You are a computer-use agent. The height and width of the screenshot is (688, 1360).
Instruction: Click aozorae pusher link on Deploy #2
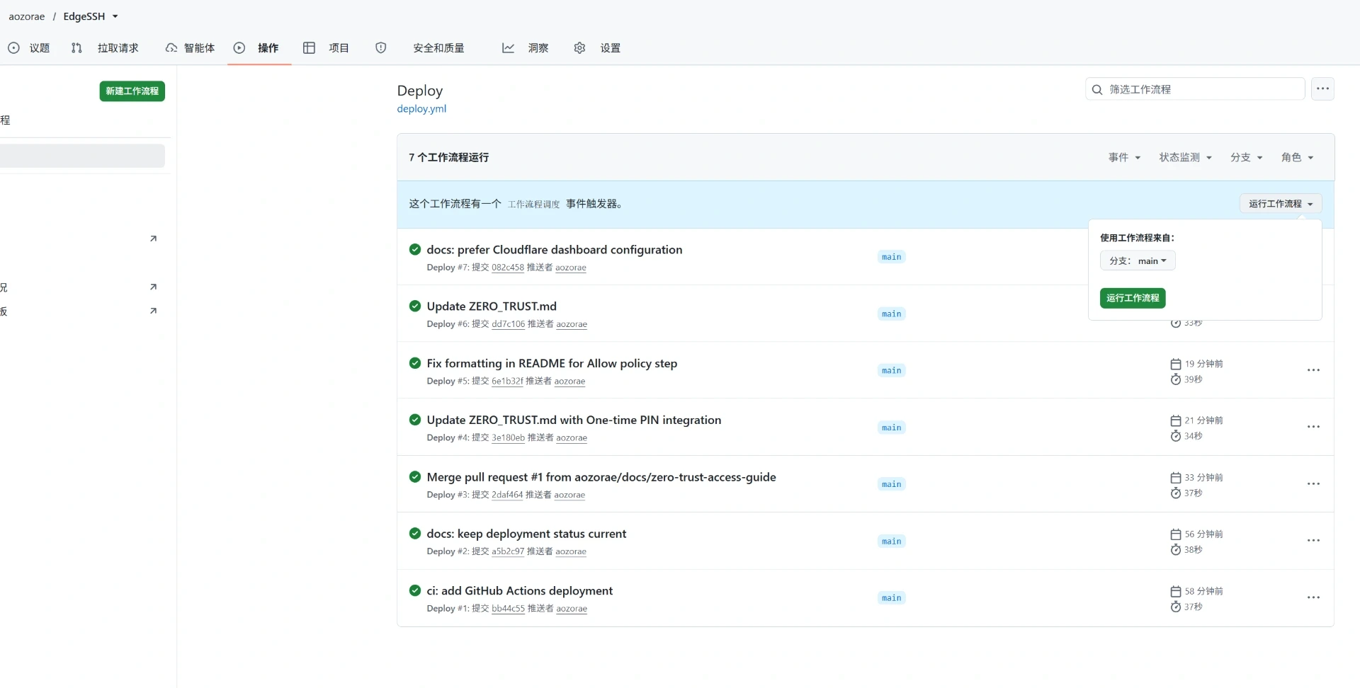pyautogui.click(x=571, y=552)
